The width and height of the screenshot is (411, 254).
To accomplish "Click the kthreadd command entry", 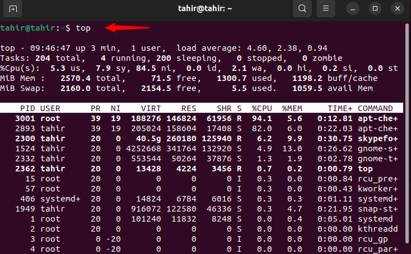I will click(378, 229).
